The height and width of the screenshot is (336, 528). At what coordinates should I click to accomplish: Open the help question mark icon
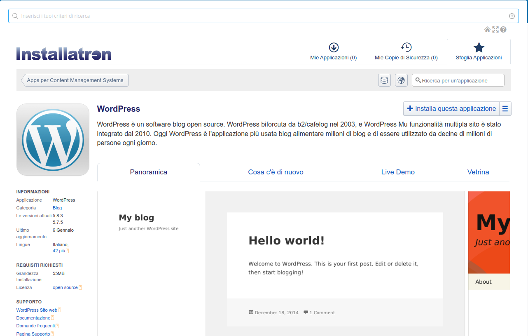[x=503, y=30]
